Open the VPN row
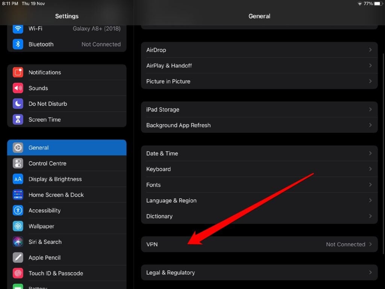 point(259,244)
